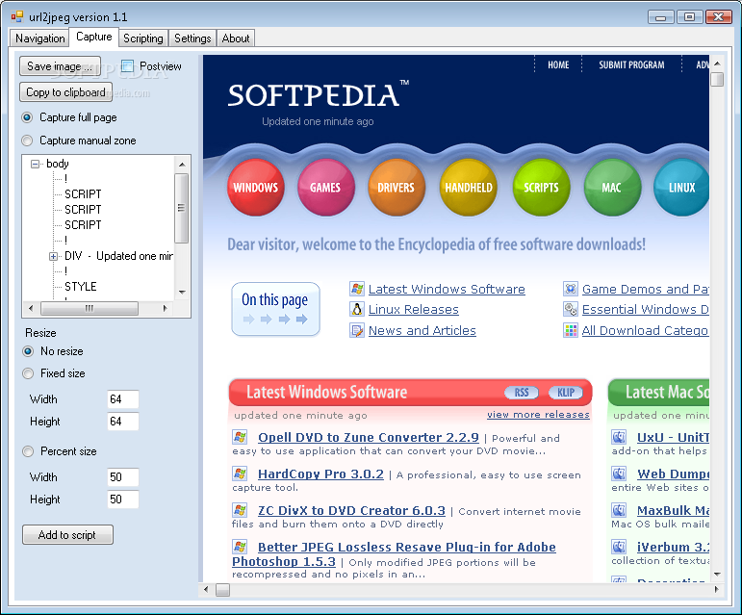Image resolution: width=742 pixels, height=615 pixels.
Task: Open the Navigation tab
Action: (x=39, y=38)
